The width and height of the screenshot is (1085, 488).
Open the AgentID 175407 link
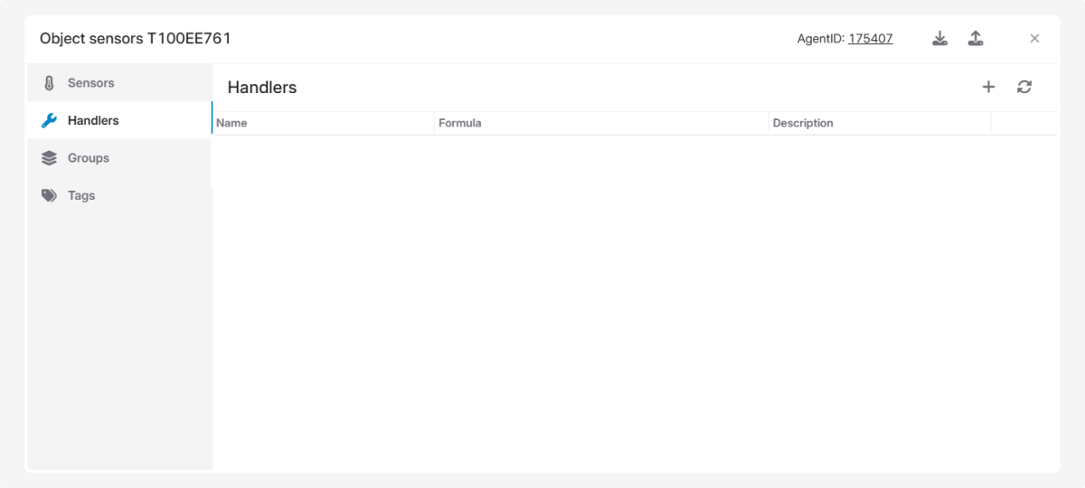click(x=870, y=39)
